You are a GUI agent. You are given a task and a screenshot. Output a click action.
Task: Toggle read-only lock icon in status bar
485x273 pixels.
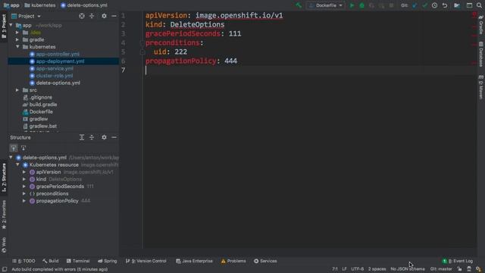click(x=459, y=269)
